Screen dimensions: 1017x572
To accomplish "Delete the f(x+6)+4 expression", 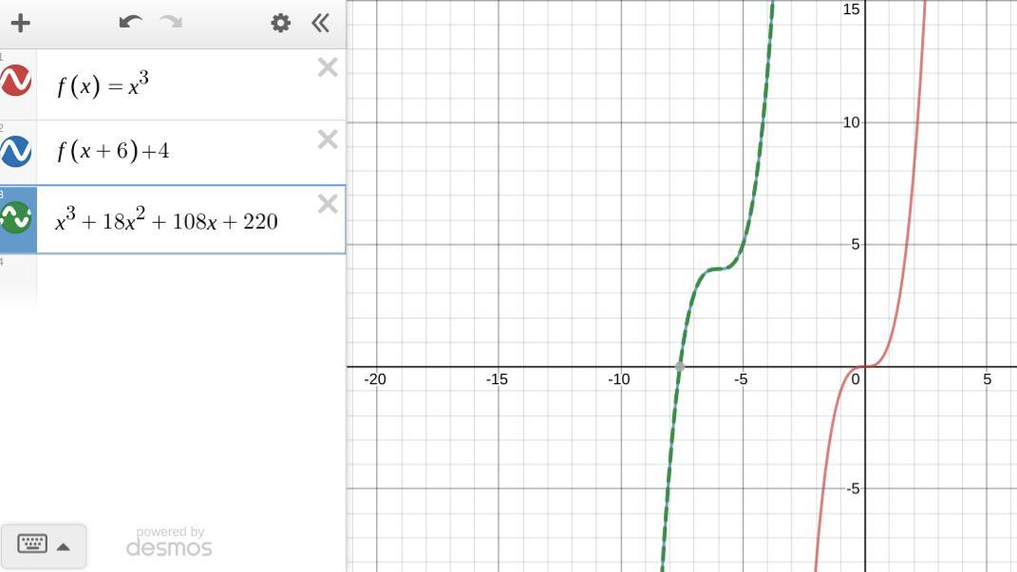I will click(328, 139).
